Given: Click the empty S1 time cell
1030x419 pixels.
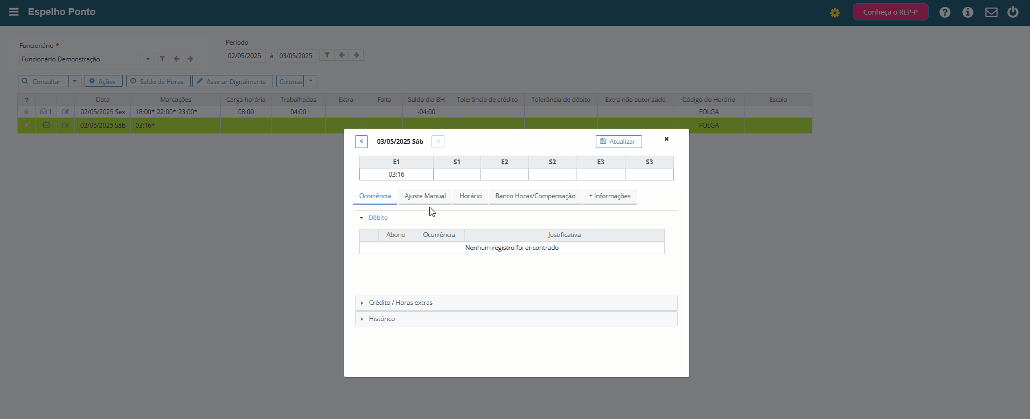Looking at the screenshot, I should (x=457, y=174).
